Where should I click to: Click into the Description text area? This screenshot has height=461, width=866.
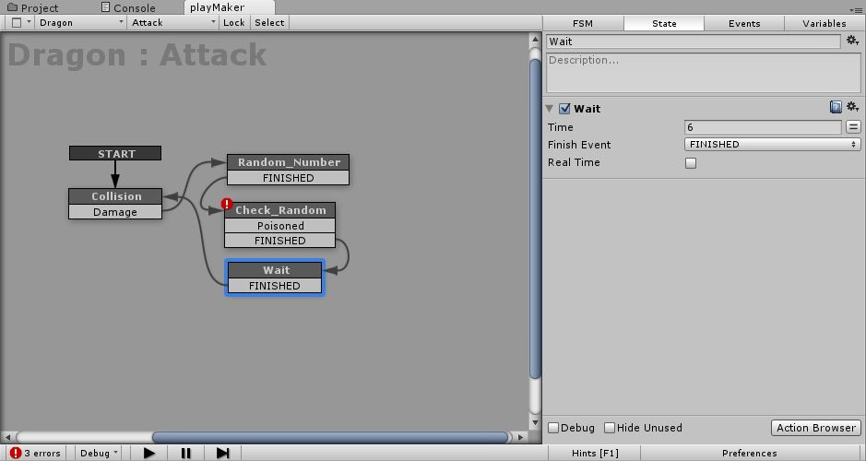703,73
